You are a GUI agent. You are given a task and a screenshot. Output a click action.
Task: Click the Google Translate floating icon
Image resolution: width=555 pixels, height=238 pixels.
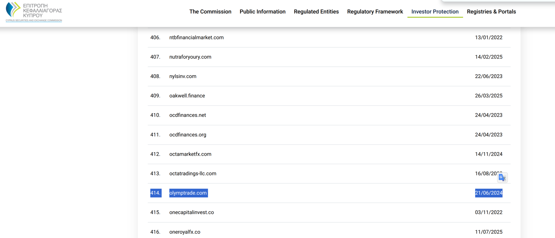pyautogui.click(x=502, y=178)
